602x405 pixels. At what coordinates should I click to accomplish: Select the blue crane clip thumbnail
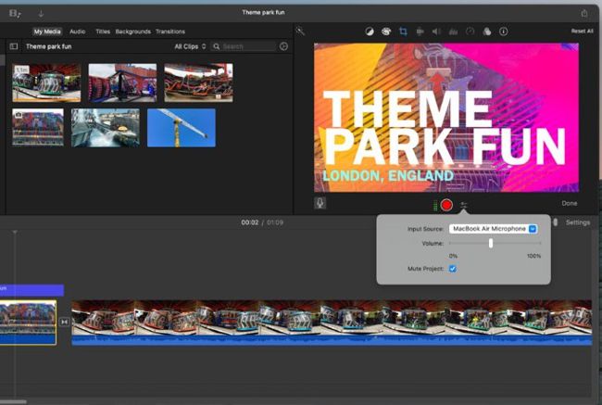(x=181, y=127)
